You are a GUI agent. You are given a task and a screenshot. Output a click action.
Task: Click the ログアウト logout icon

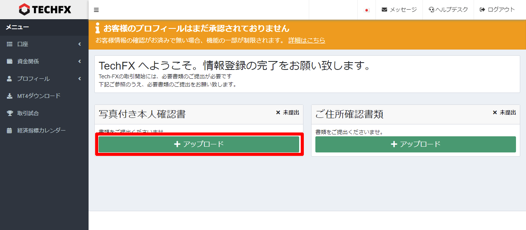[x=482, y=10]
